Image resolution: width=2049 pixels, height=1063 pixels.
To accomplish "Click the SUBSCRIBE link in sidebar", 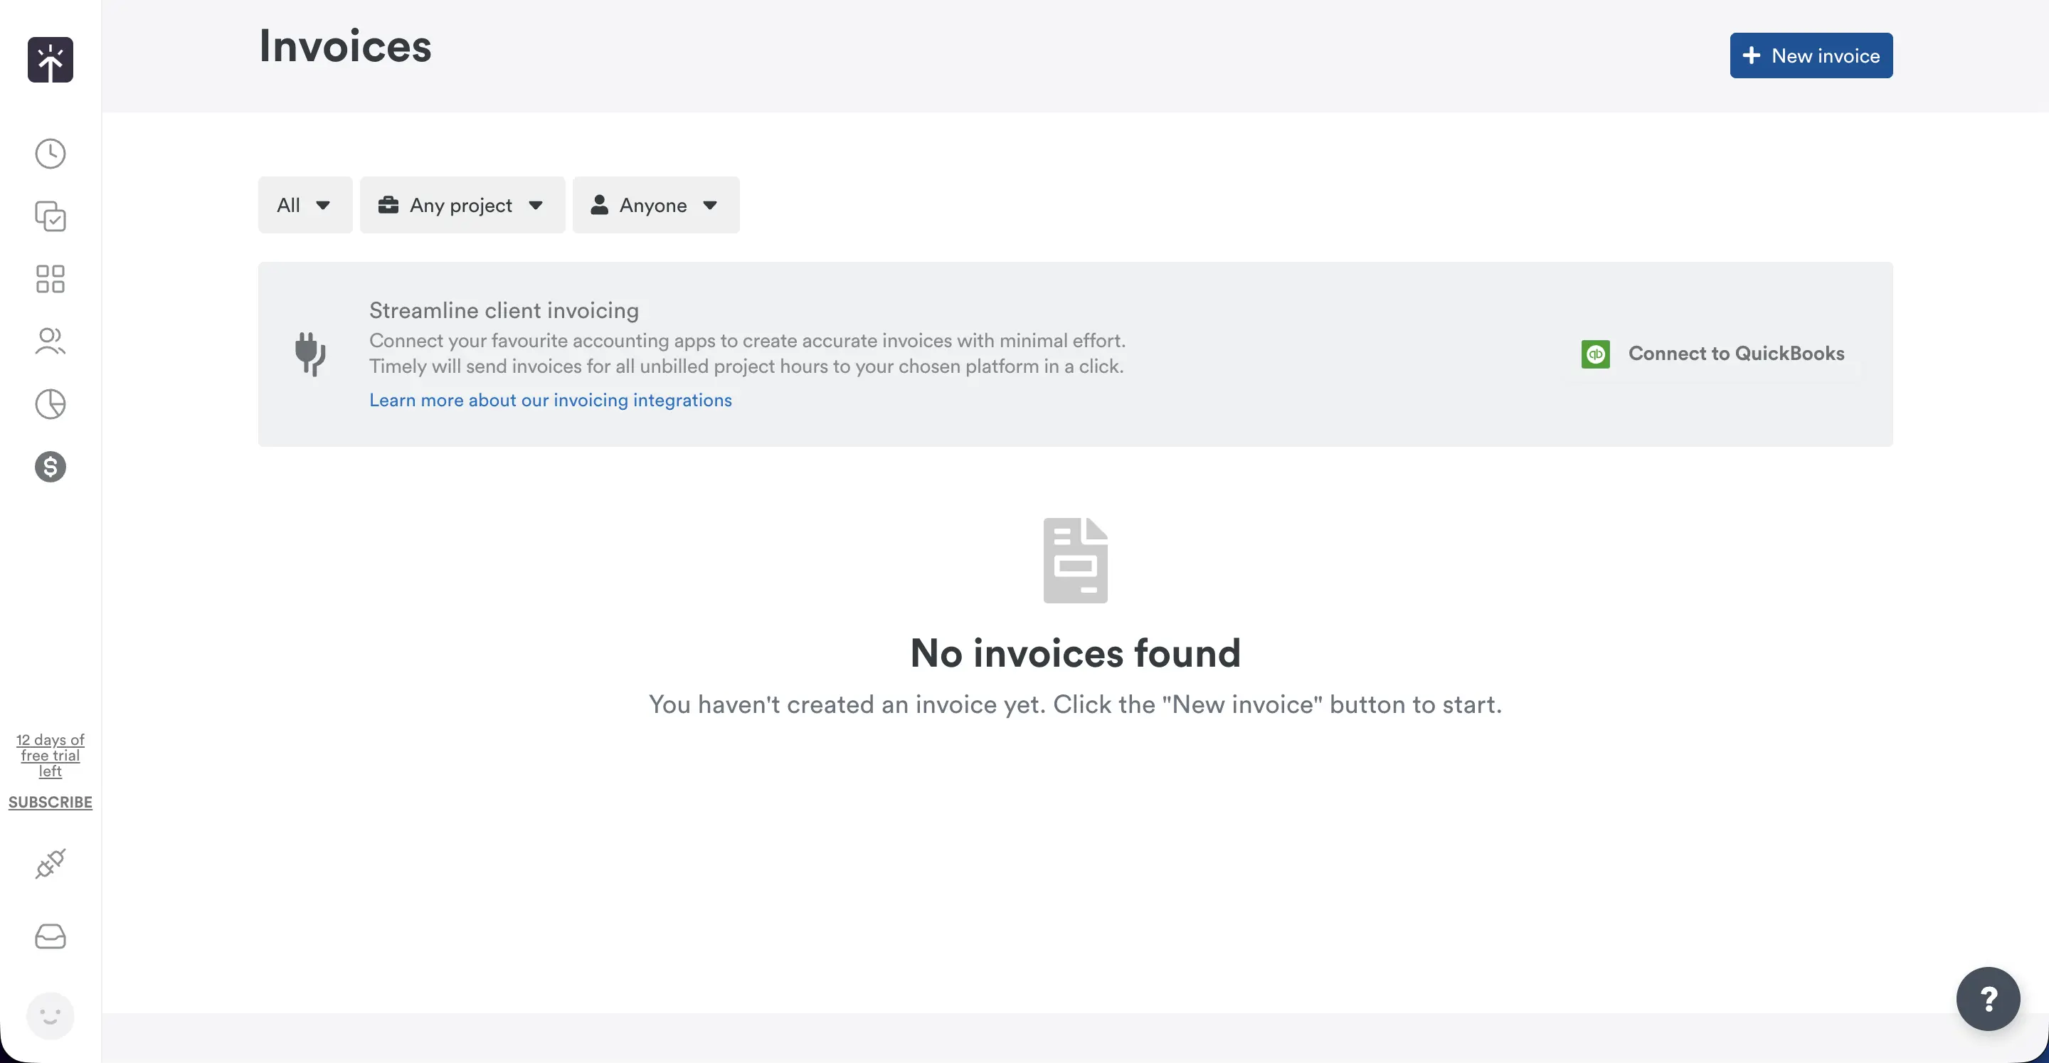I will point(50,802).
